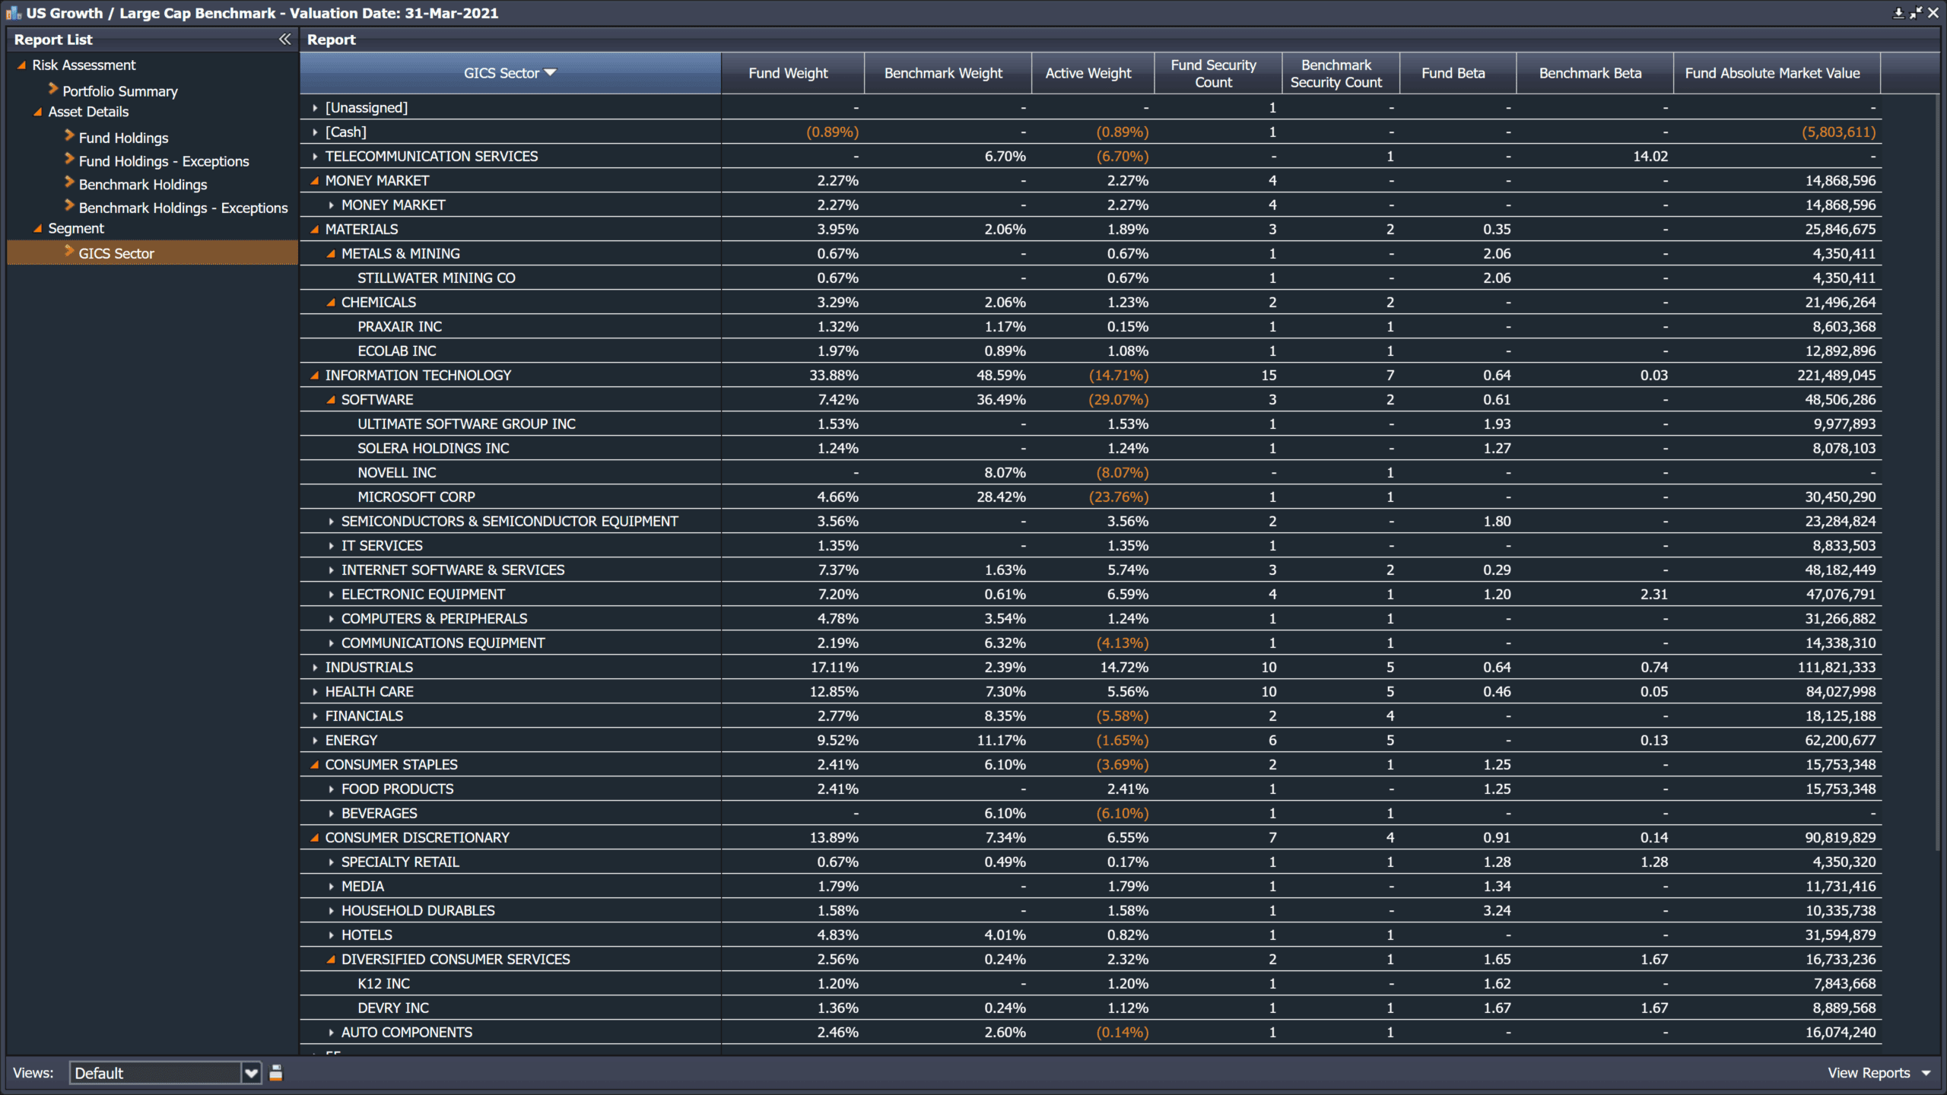Select GICS Sector report in list
Viewport: 1947px width, 1095px height.
coord(152,253)
